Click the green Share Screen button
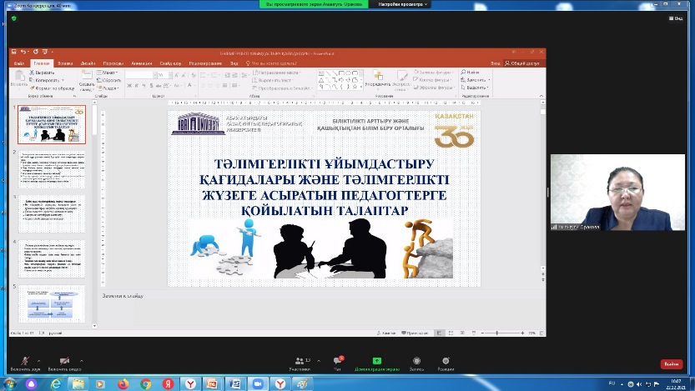 pyautogui.click(x=376, y=360)
